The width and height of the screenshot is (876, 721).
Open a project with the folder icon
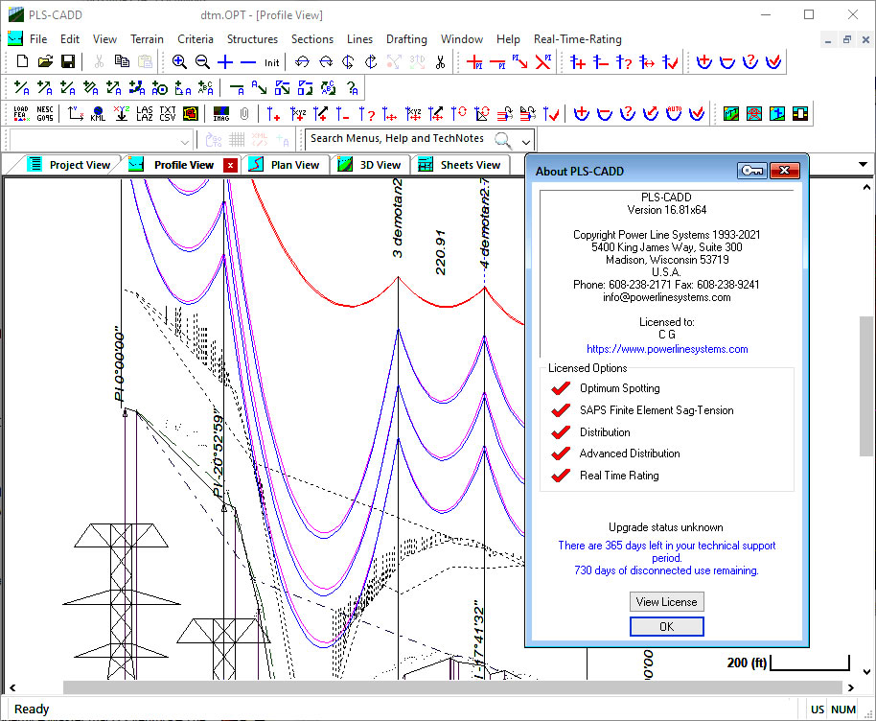pyautogui.click(x=45, y=61)
